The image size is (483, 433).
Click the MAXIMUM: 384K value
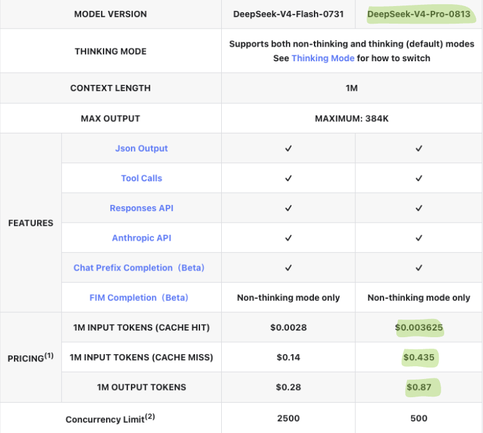coord(351,119)
